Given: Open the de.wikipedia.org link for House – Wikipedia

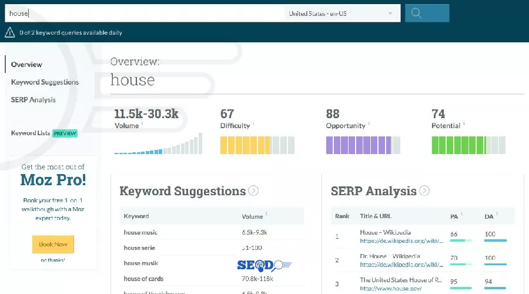Looking at the screenshot, I should click(401, 240).
